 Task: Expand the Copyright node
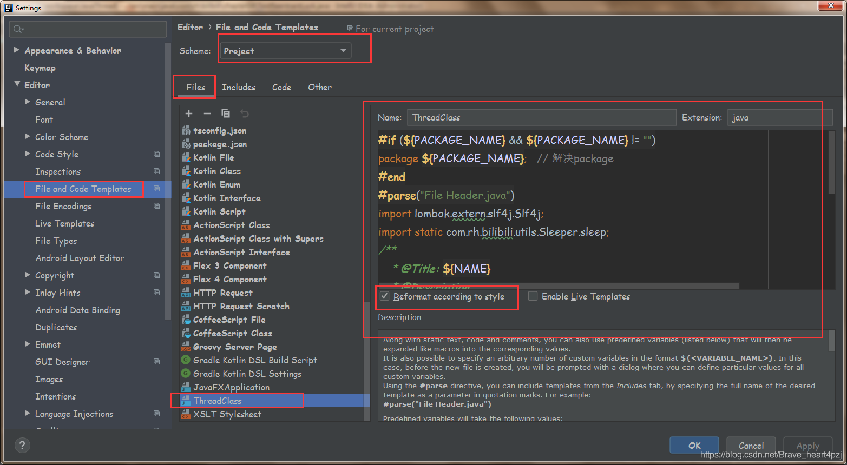click(28, 275)
